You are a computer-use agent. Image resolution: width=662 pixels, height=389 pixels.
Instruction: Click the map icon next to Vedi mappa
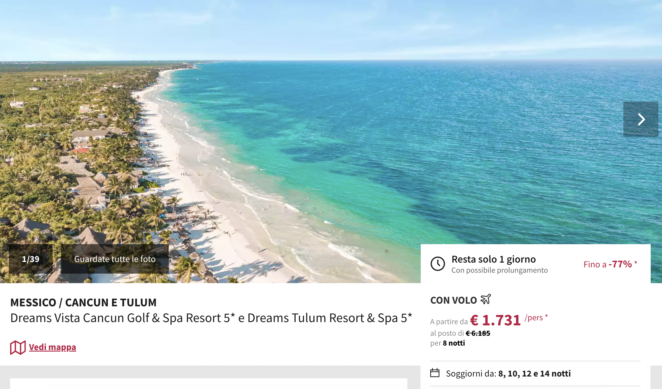18,347
